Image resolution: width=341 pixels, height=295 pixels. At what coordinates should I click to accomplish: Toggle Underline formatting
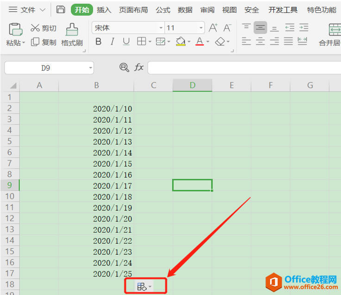click(126, 41)
